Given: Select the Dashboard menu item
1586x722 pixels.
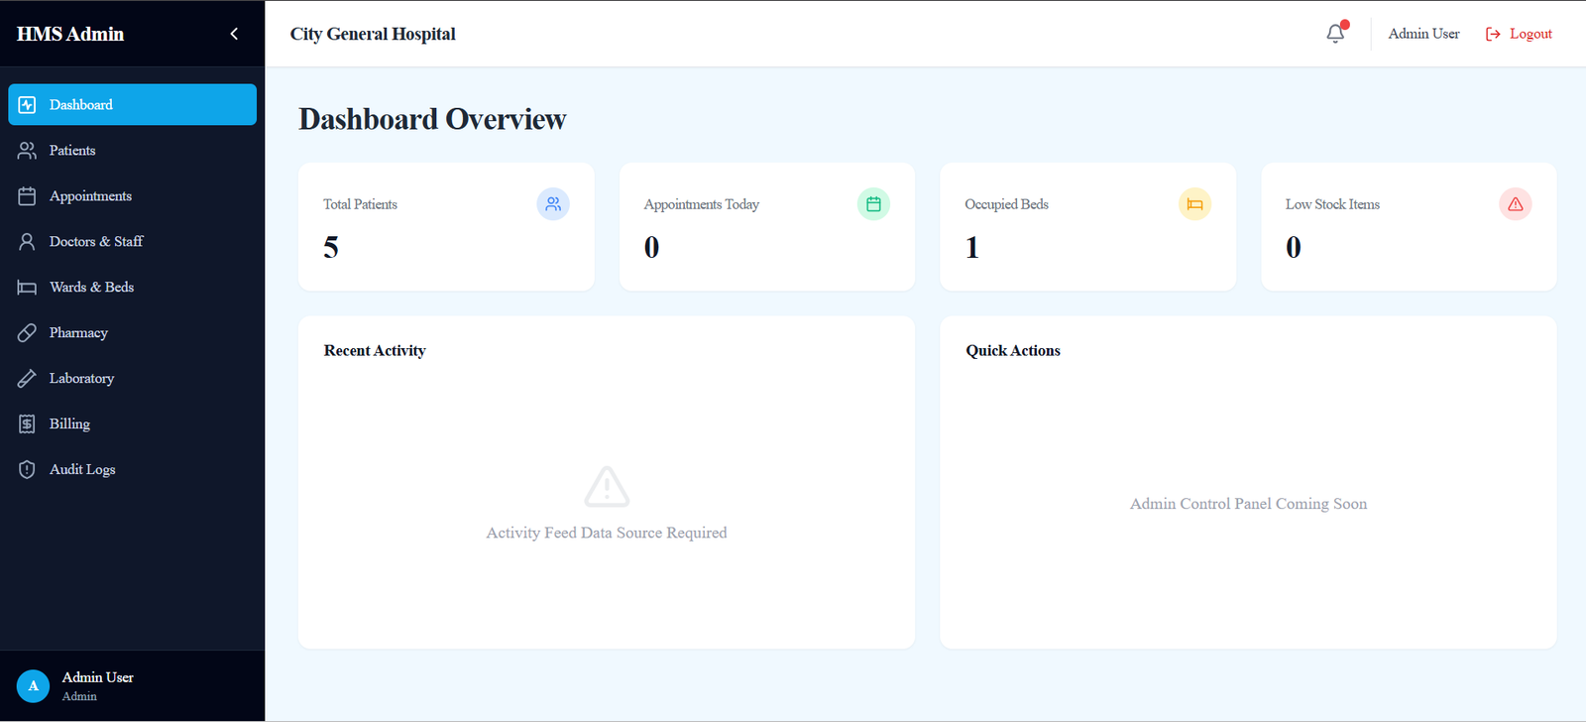Looking at the screenshot, I should click(x=132, y=104).
